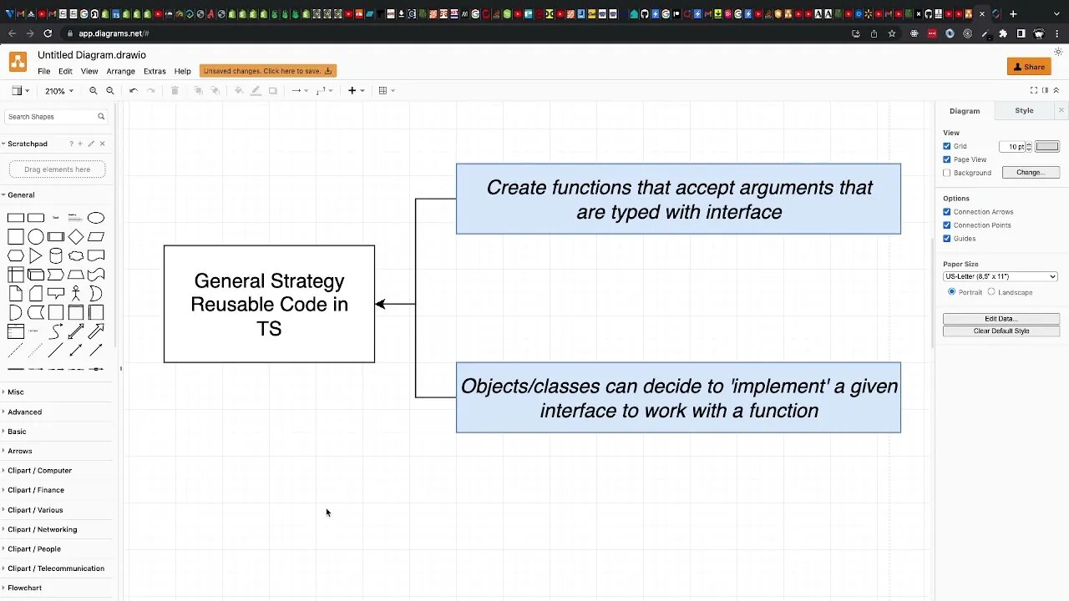Toggle the Grid checkbox

[x=947, y=146]
